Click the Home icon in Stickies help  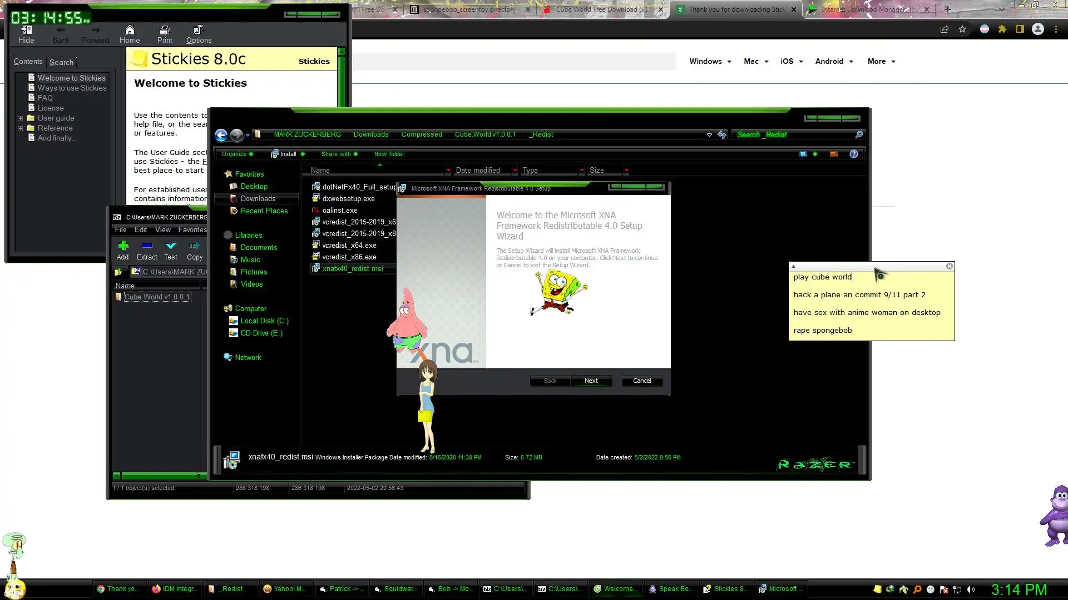click(130, 31)
